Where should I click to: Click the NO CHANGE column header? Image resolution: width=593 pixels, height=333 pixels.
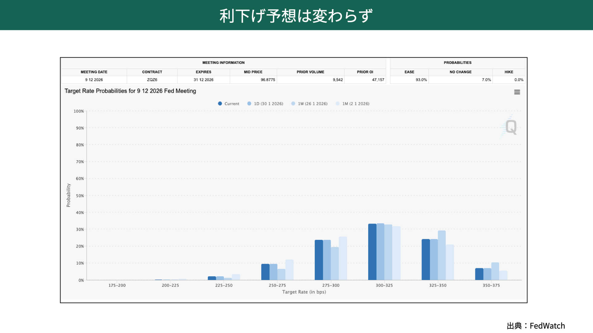click(460, 72)
